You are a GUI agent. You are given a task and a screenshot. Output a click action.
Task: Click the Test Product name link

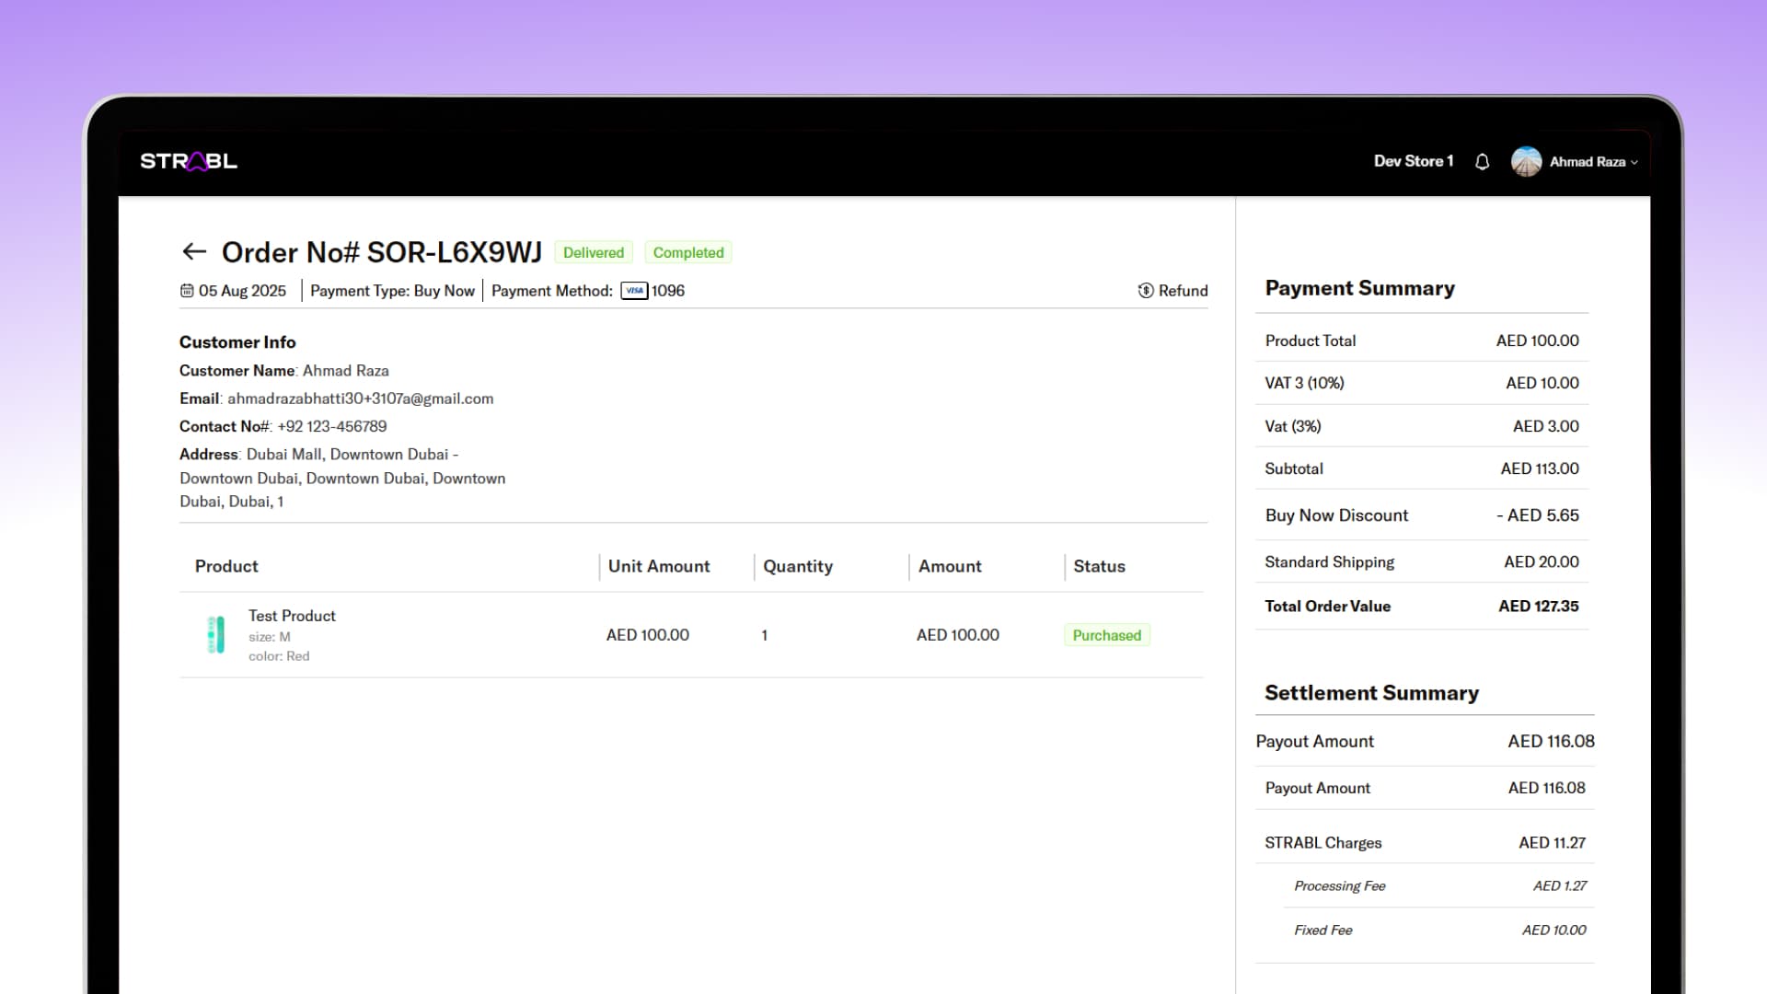pyautogui.click(x=292, y=616)
